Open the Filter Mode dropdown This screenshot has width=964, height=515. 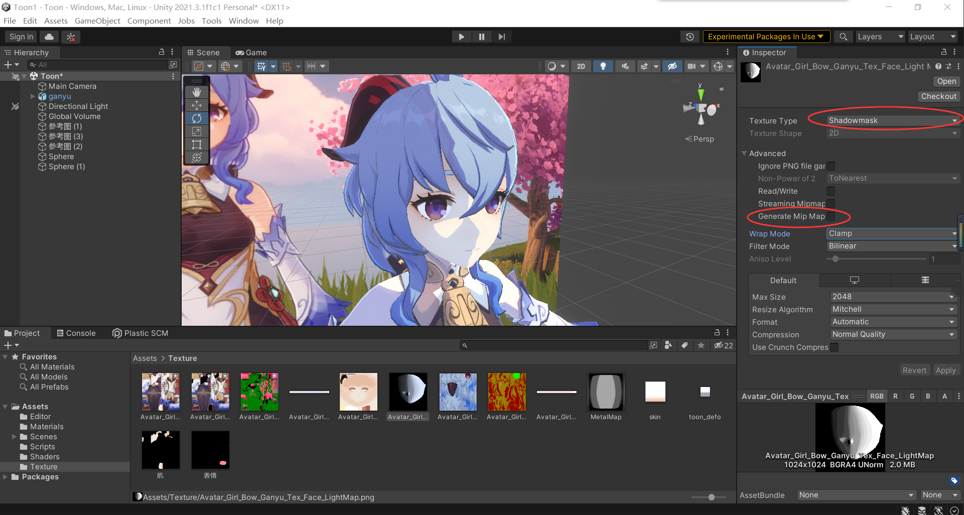coord(893,246)
